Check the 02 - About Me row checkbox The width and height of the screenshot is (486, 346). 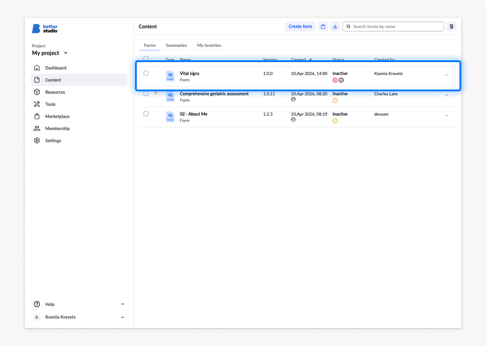[x=146, y=114]
